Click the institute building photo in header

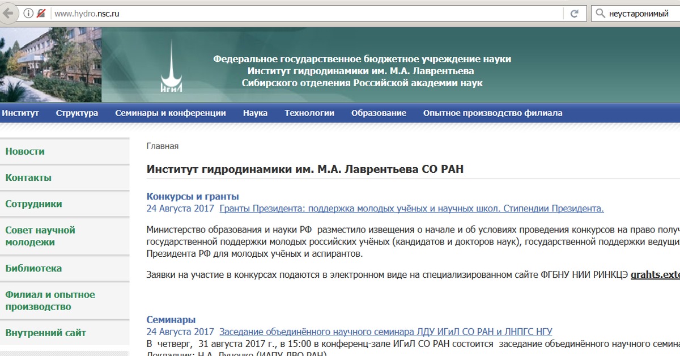pos(50,65)
